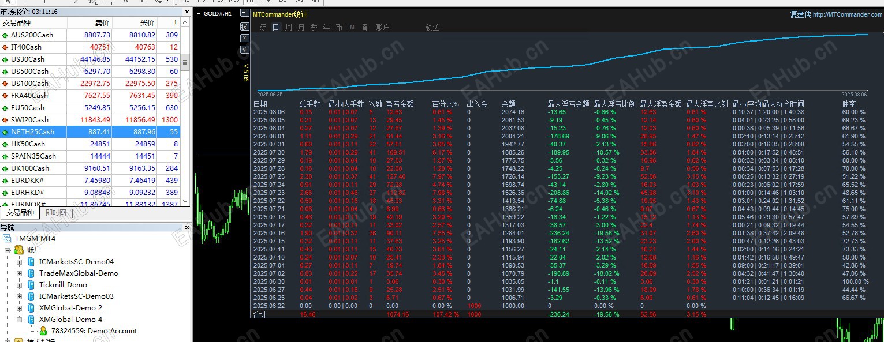Viewport: 884px width, 342px height.
Task: Click the 2025.07.23 statistics row date
Action: (x=269, y=193)
